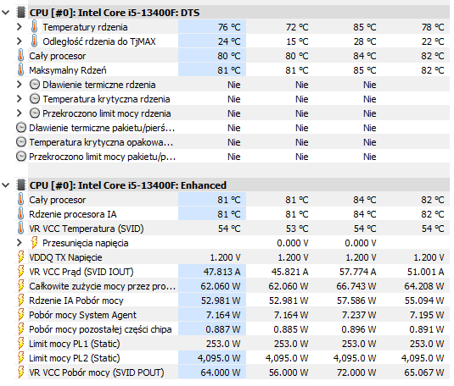Click the 47.813 A current value
Screen dimensions: 454x386
pyautogui.click(x=221, y=272)
